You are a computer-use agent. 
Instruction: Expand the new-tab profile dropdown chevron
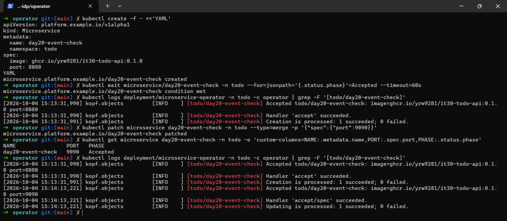click(120, 6)
